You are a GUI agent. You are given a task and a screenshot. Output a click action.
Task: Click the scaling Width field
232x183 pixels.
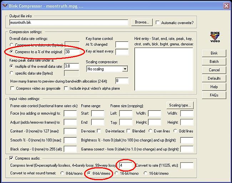pos(187,113)
